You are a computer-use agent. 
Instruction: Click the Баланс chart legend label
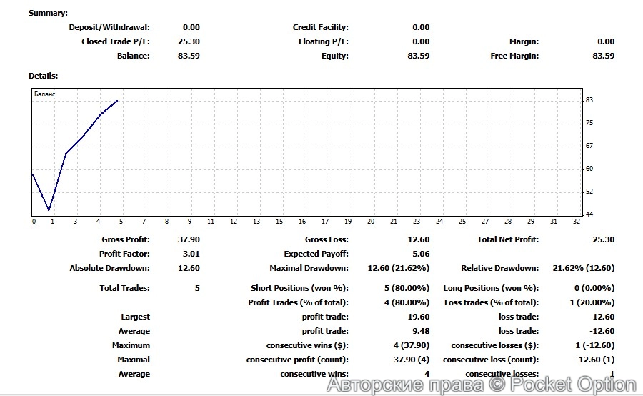coord(45,94)
